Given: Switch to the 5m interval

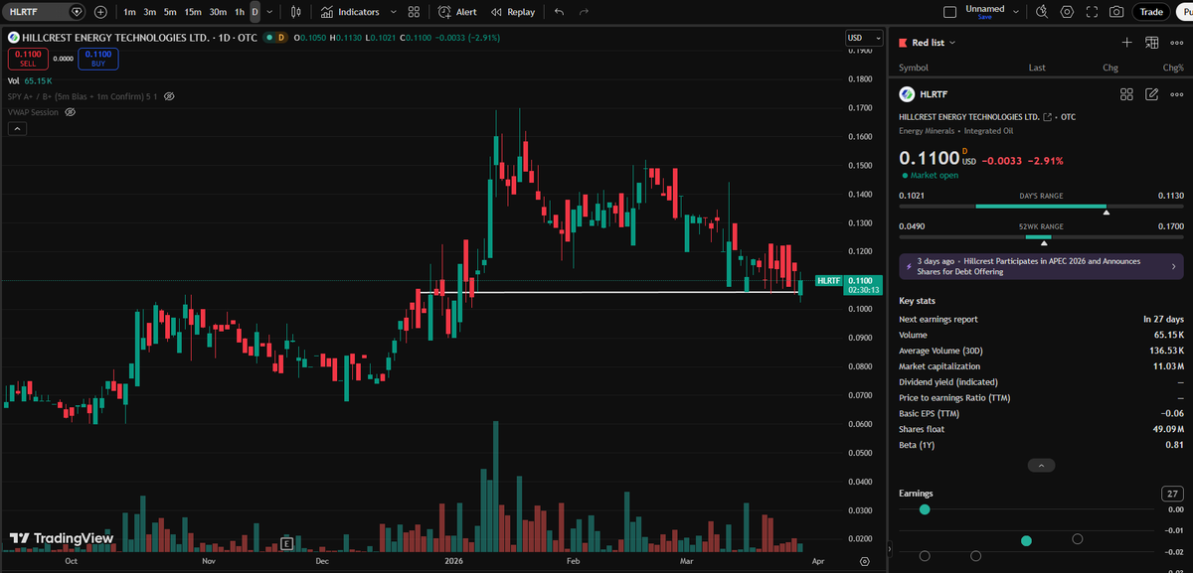Looking at the screenshot, I should pyautogui.click(x=170, y=12).
